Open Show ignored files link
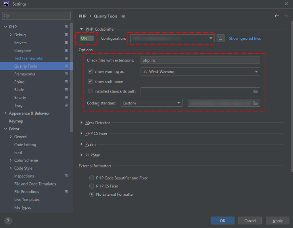The height and width of the screenshot is (228, 293). [x=245, y=39]
